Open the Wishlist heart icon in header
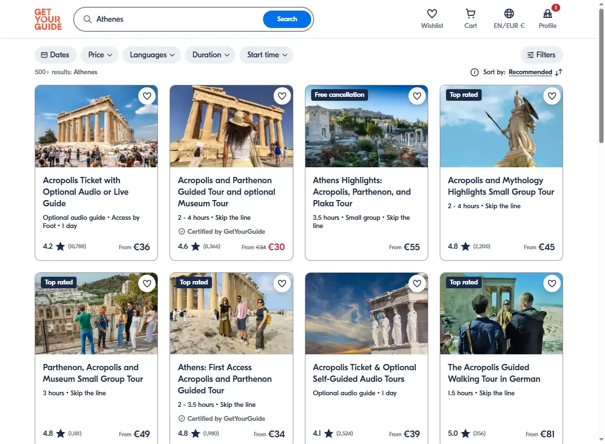605x444 pixels. pyautogui.click(x=432, y=13)
